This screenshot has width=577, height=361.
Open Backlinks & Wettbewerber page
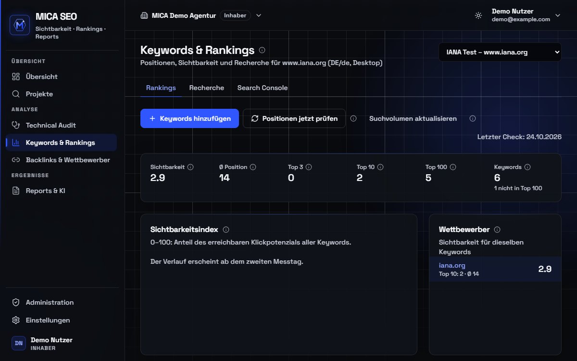tap(61, 160)
